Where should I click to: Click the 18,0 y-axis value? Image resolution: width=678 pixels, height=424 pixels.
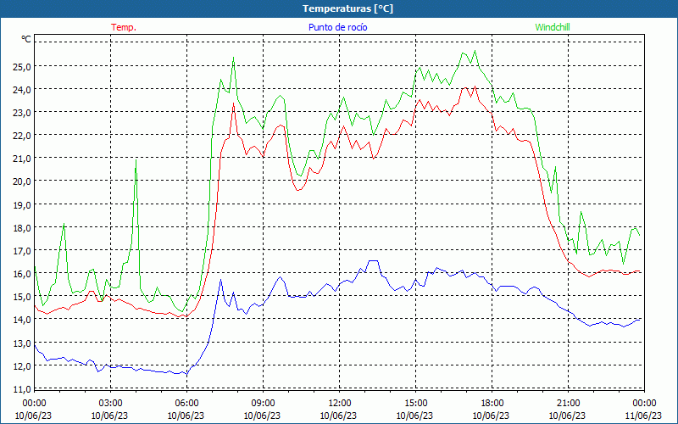pyautogui.click(x=22, y=227)
